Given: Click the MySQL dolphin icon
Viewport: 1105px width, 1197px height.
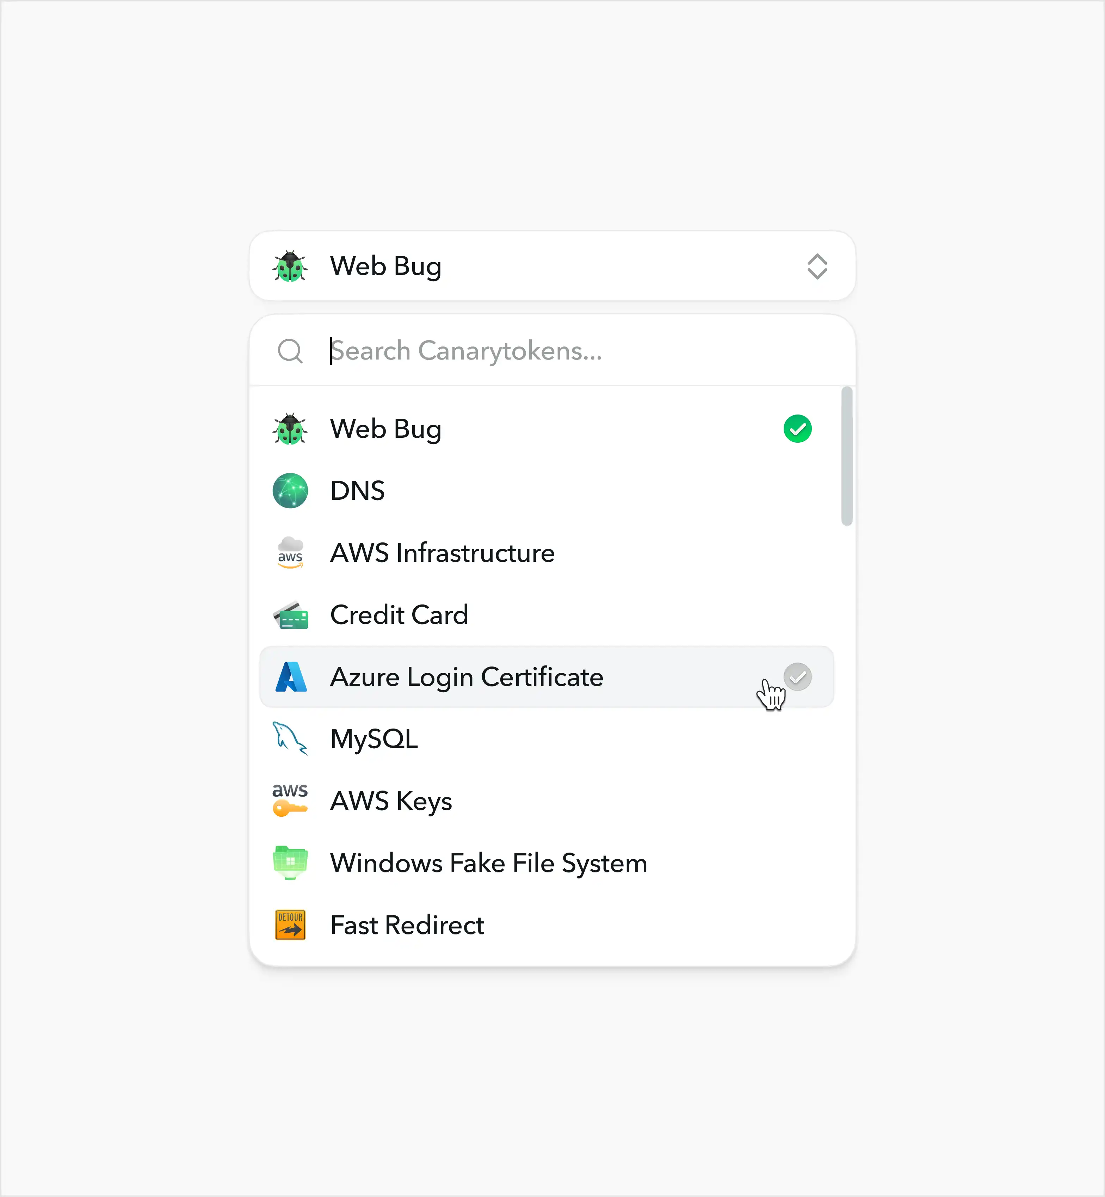Looking at the screenshot, I should (x=290, y=739).
